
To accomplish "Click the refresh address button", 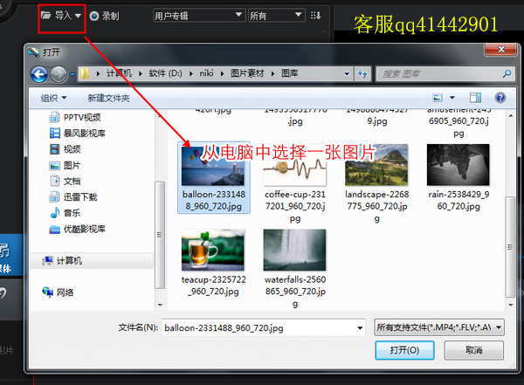I will [x=362, y=73].
